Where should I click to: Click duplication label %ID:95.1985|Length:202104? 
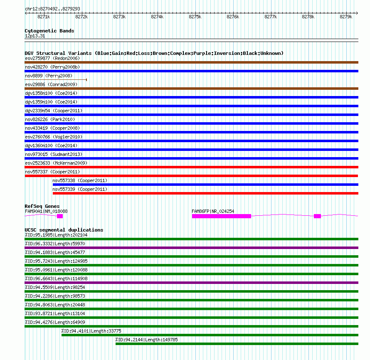[x=56, y=235]
